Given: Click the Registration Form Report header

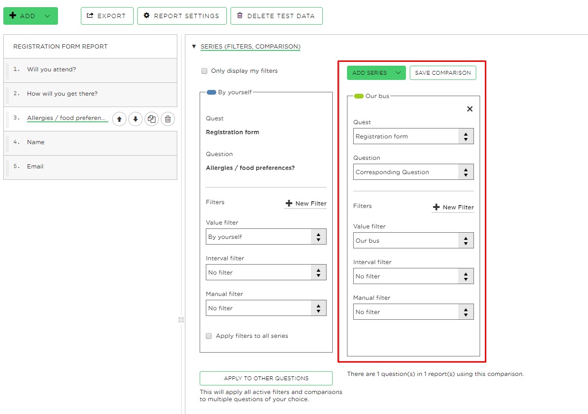Looking at the screenshot, I should [90, 47].
